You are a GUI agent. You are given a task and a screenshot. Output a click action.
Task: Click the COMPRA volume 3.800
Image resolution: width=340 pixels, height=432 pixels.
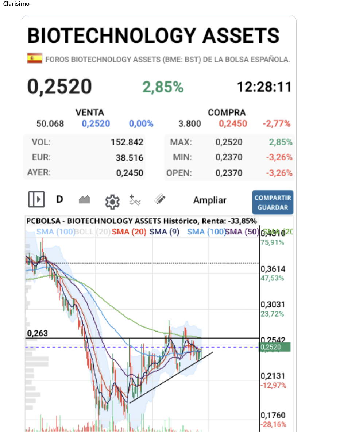[x=190, y=124]
